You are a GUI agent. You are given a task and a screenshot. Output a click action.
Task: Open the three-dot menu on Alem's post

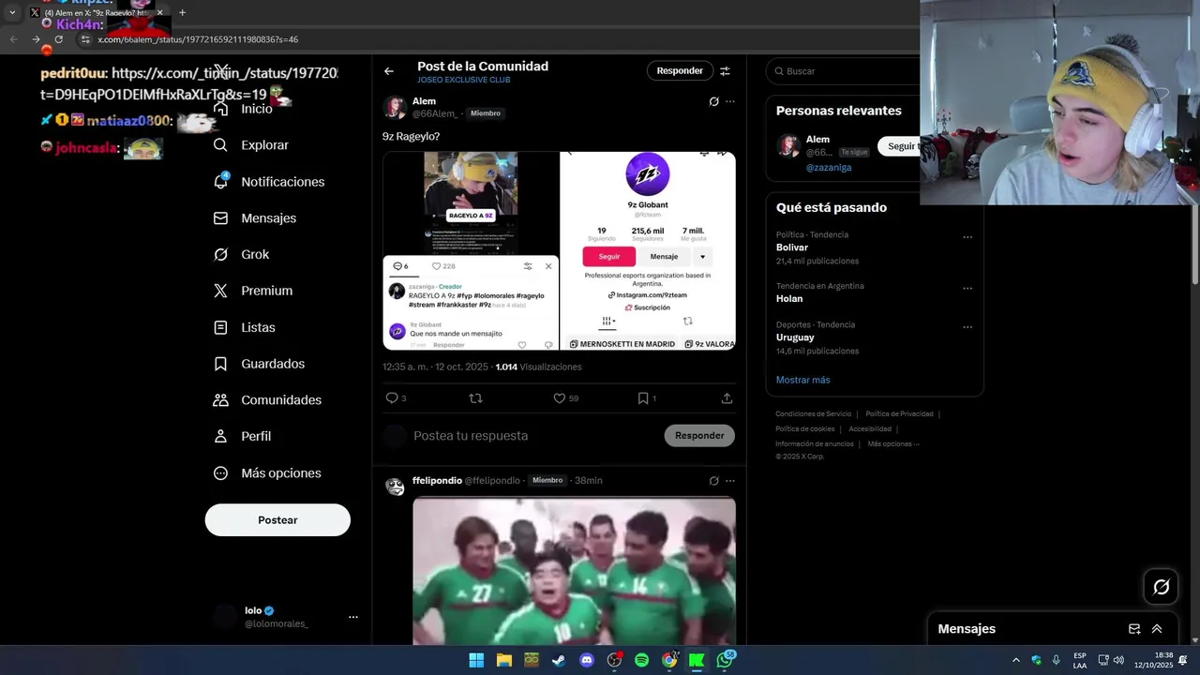730,101
